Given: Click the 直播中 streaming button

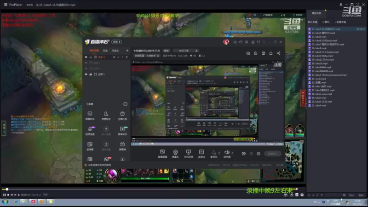Looking at the screenshot, I should coord(272,154).
